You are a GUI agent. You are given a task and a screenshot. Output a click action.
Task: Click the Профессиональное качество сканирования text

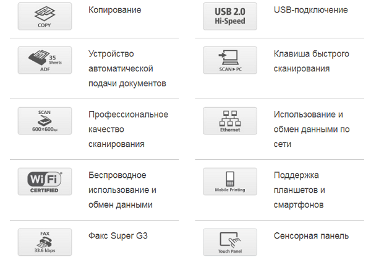pyautogui.click(x=128, y=129)
